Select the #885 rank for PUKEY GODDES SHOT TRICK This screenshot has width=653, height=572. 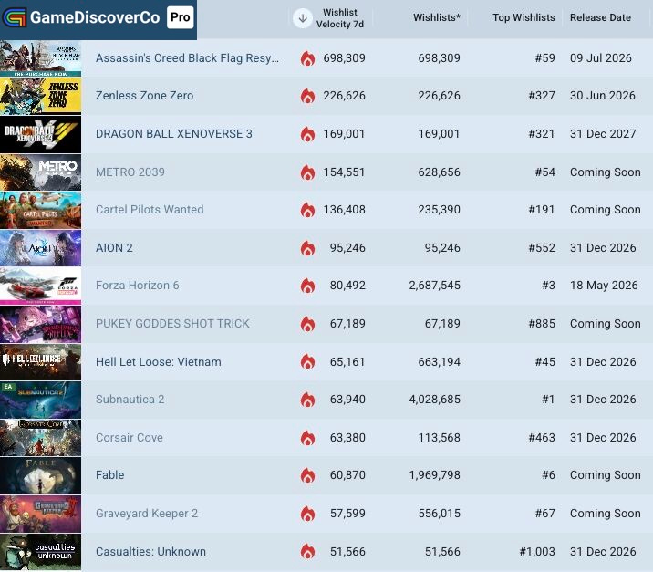click(x=542, y=324)
